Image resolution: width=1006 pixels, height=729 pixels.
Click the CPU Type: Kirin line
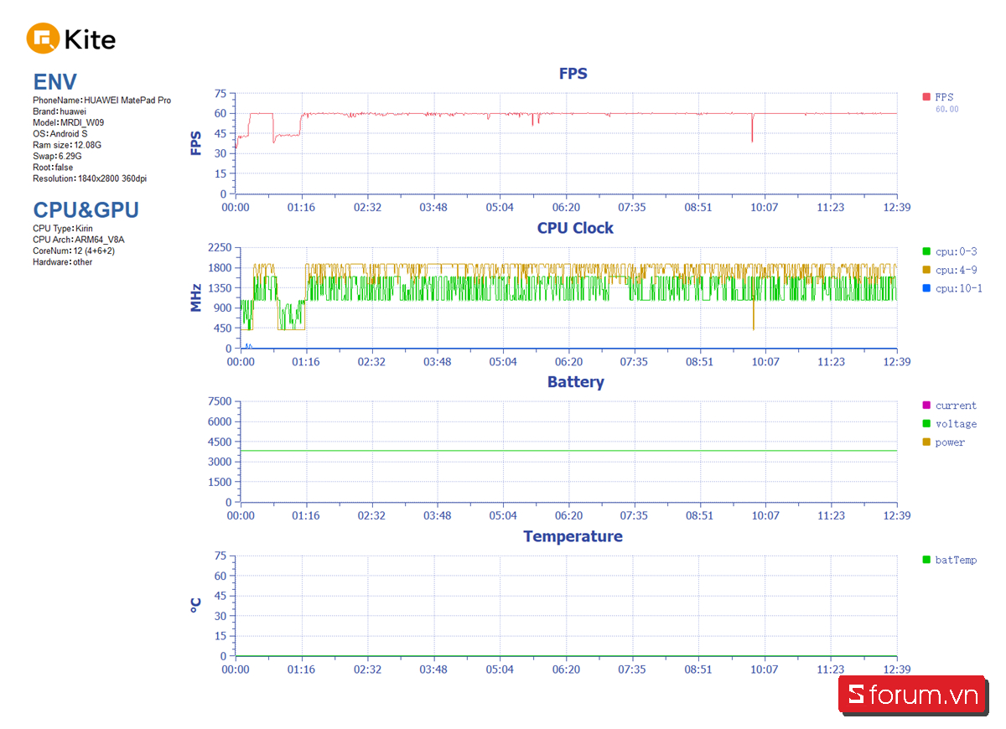63,229
